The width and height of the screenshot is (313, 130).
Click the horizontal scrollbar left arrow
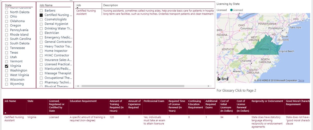tap(77, 86)
